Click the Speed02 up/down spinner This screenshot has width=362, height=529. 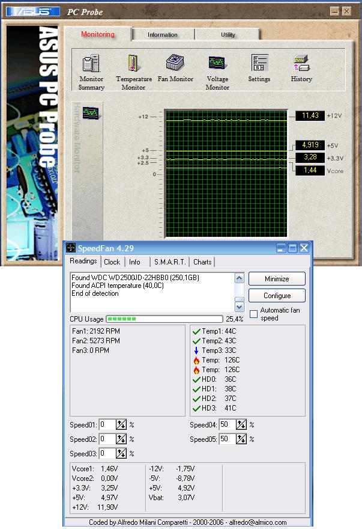pos(121,439)
